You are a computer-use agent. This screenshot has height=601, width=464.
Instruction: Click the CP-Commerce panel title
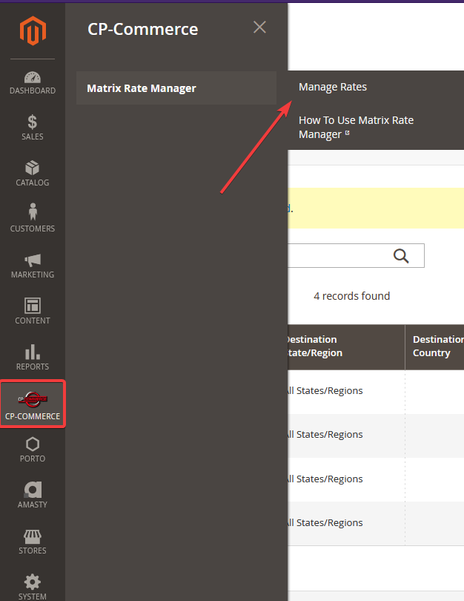point(143,29)
